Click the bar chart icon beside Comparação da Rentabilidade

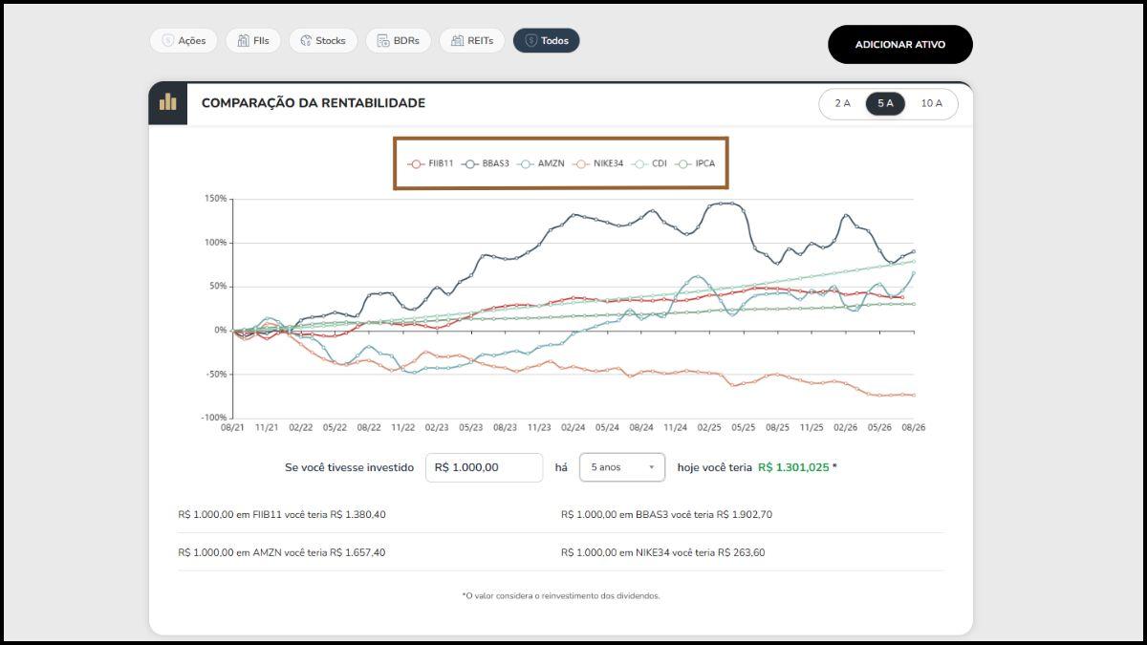167,102
